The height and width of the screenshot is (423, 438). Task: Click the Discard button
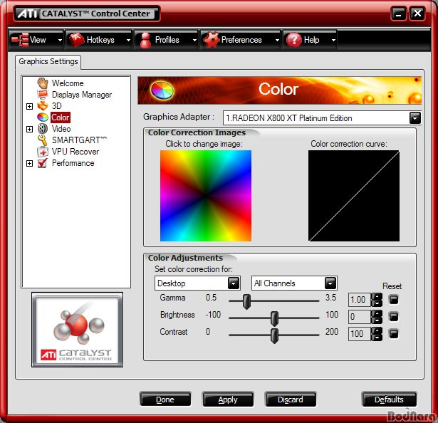[291, 399]
